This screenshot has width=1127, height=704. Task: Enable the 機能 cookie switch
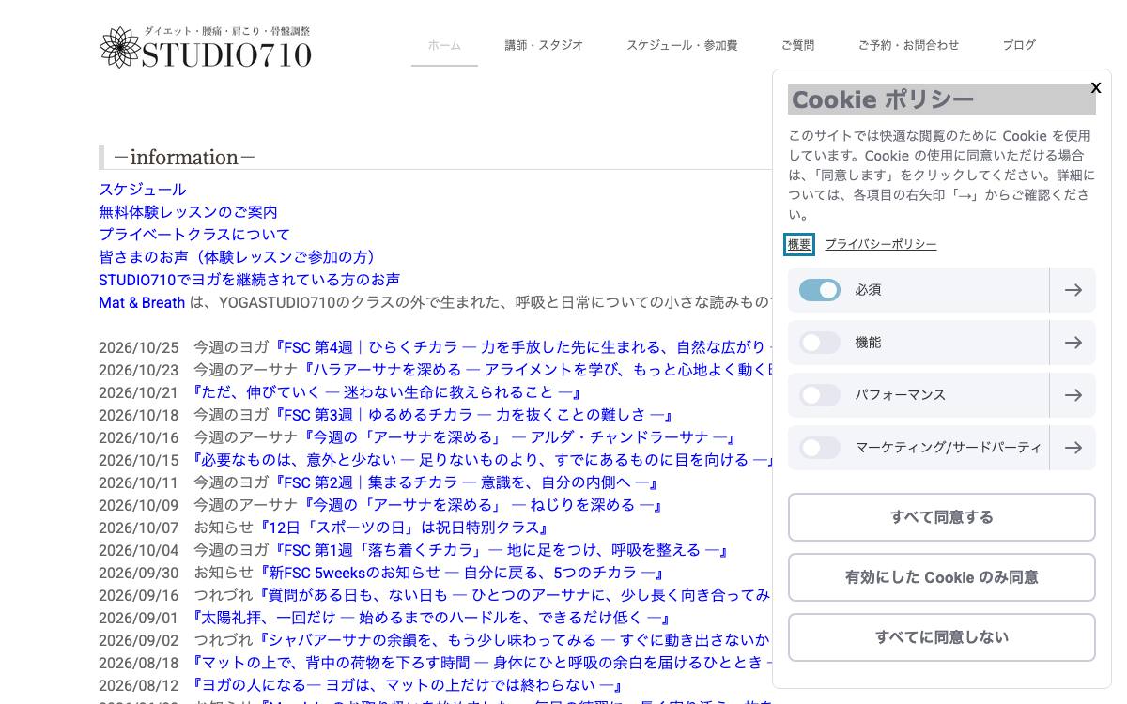click(820, 343)
